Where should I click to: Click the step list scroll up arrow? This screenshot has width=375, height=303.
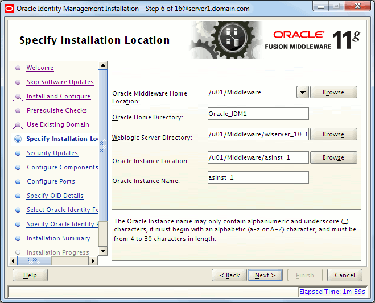coord(103,65)
